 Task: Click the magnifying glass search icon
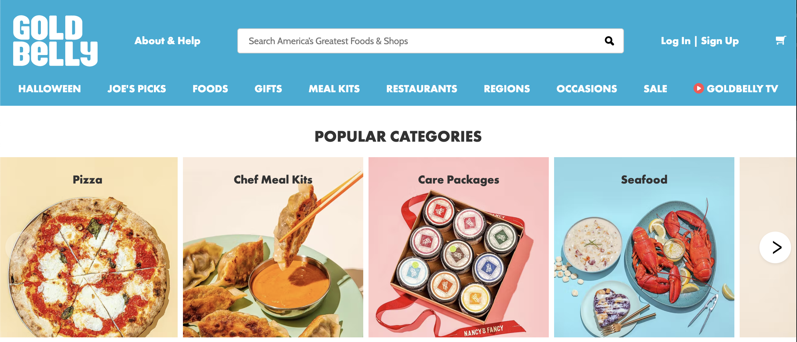click(609, 41)
